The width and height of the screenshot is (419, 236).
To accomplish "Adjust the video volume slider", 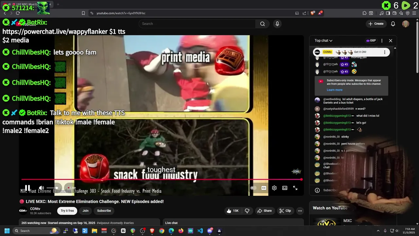I will (x=52, y=188).
